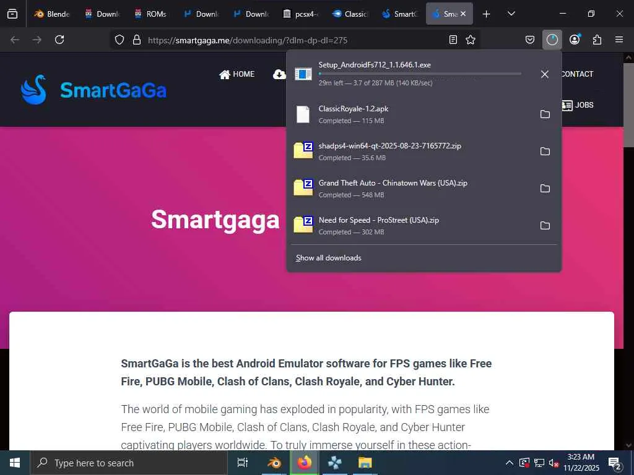Screen dimensions: 634x475
Task: Switch to the ROMs tab
Action: pyautogui.click(x=151, y=14)
